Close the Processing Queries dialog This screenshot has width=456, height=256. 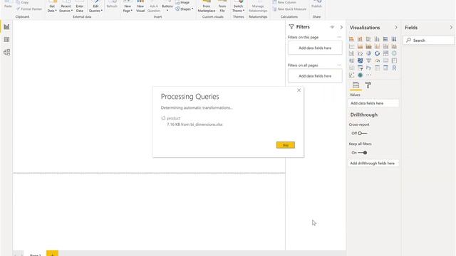pyautogui.click(x=299, y=90)
